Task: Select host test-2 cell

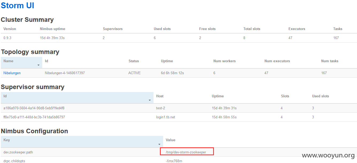Action: tap(161, 108)
